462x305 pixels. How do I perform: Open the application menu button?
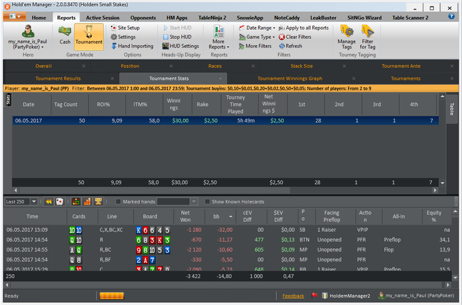click(x=15, y=17)
